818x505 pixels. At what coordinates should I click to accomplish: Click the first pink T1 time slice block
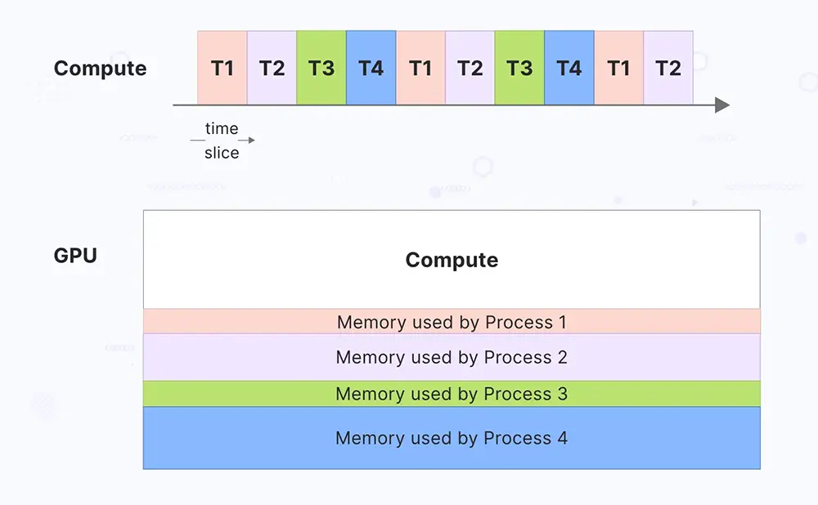[x=222, y=68]
